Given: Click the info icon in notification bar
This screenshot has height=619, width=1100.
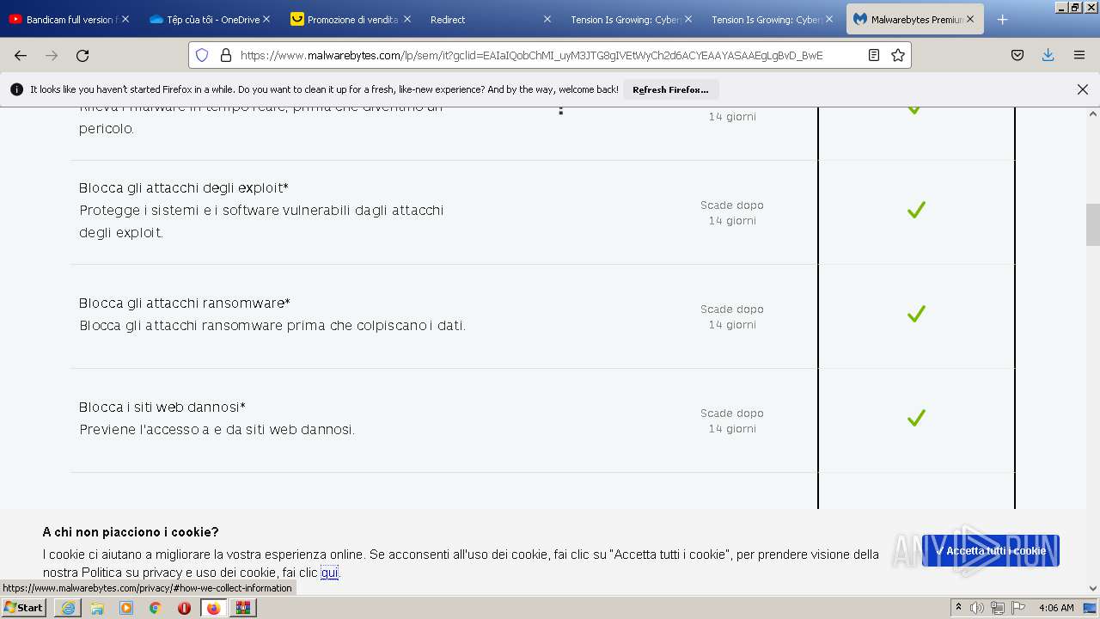Looking at the screenshot, I should 17,89.
